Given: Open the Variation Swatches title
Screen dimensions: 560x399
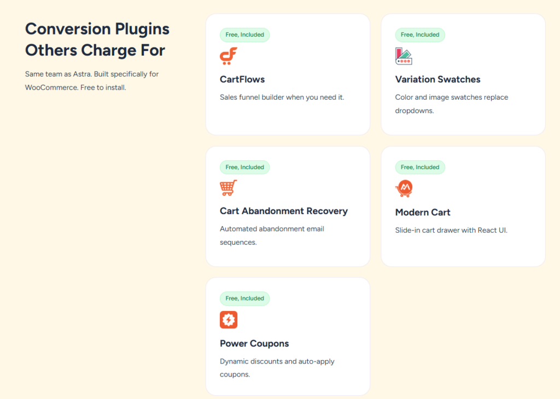Looking at the screenshot, I should click(x=437, y=79).
